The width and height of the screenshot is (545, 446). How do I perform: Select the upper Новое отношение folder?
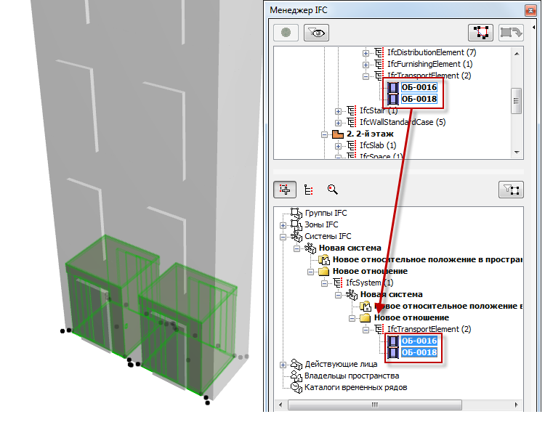(370, 271)
